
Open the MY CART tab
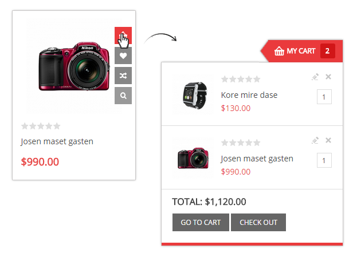[301, 51]
